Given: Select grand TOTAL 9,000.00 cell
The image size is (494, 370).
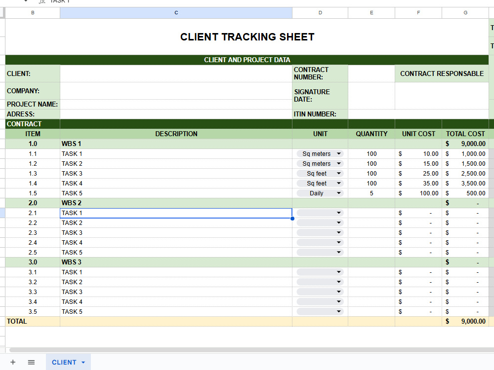Looking at the screenshot, I should coord(465,321).
